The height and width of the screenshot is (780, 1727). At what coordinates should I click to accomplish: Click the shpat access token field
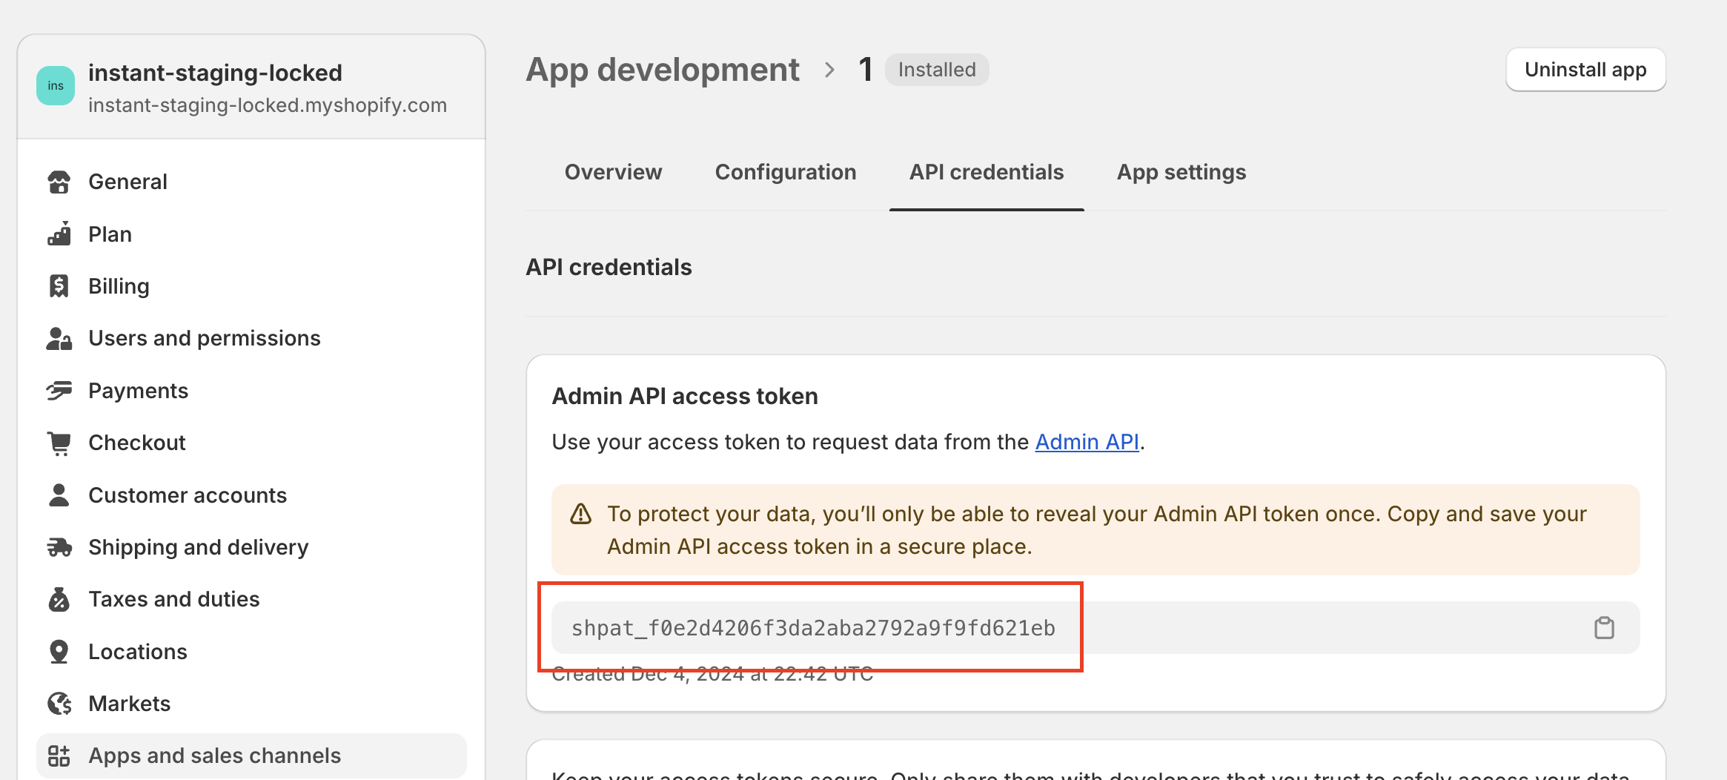[1095, 628]
